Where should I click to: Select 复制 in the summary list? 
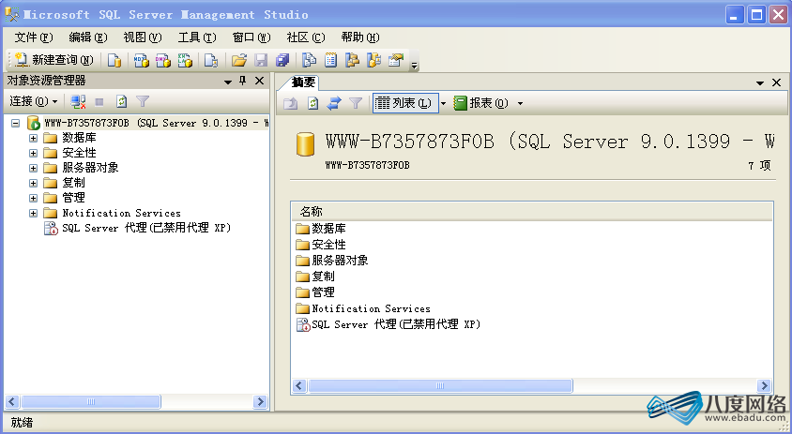coord(323,277)
